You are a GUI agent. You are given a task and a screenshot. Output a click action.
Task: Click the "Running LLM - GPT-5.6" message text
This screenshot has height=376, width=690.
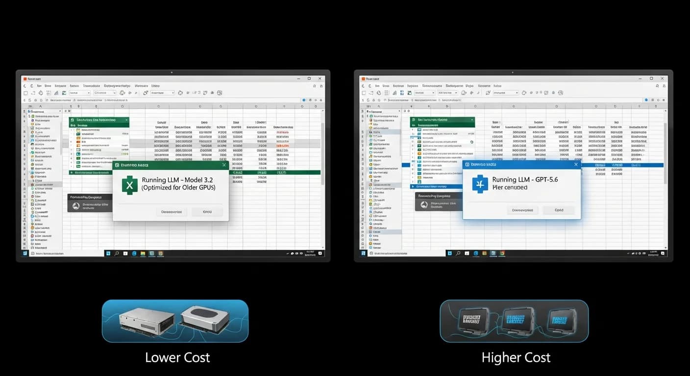point(525,180)
